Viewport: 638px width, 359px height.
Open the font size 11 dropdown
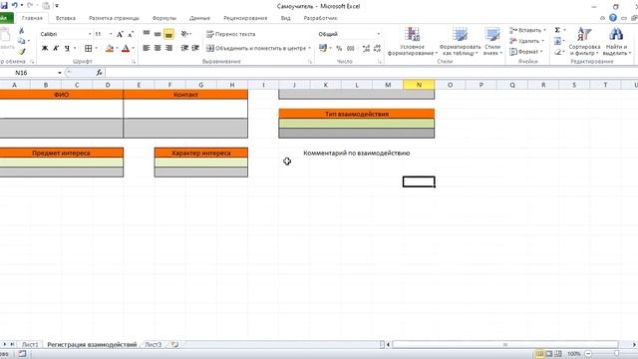pyautogui.click(x=111, y=34)
